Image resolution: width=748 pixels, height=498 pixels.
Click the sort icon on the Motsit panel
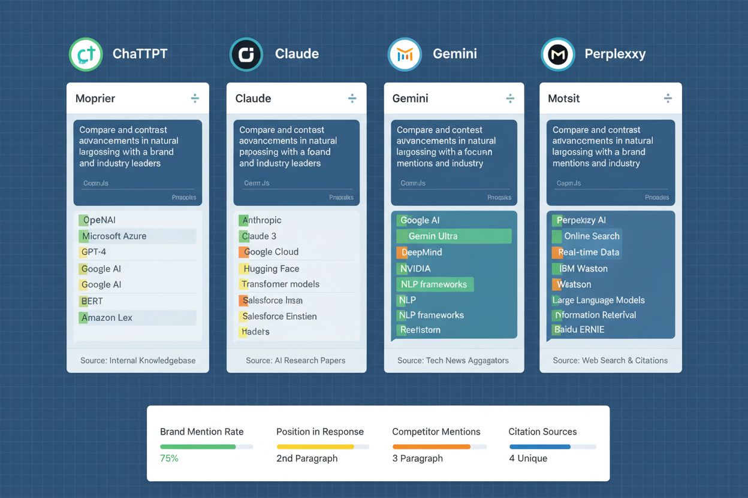coord(668,98)
